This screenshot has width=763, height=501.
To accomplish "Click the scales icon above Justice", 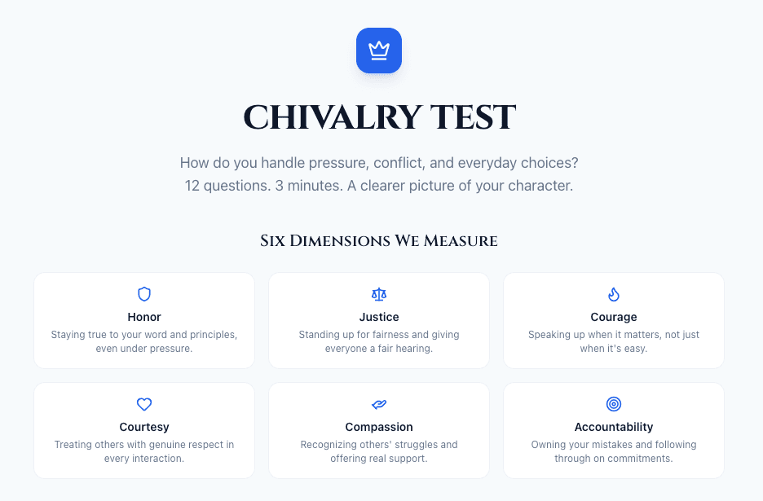I will pyautogui.click(x=379, y=294).
